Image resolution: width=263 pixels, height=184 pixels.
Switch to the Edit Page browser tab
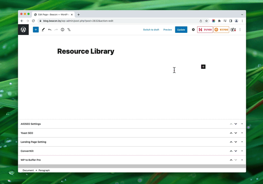pyautogui.click(x=53, y=15)
